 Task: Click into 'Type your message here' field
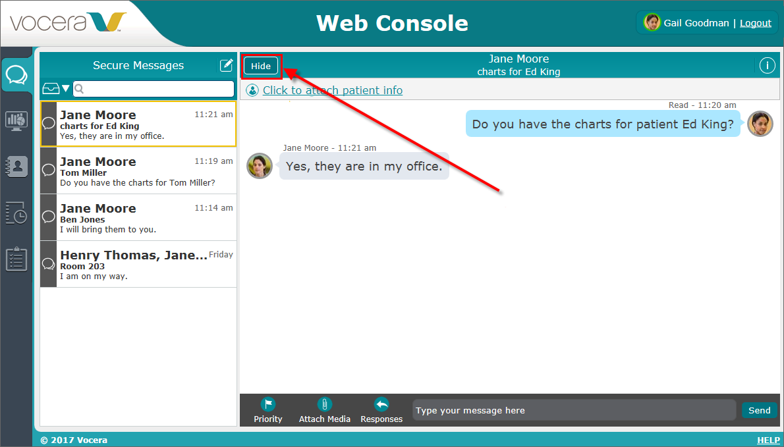[574, 411]
